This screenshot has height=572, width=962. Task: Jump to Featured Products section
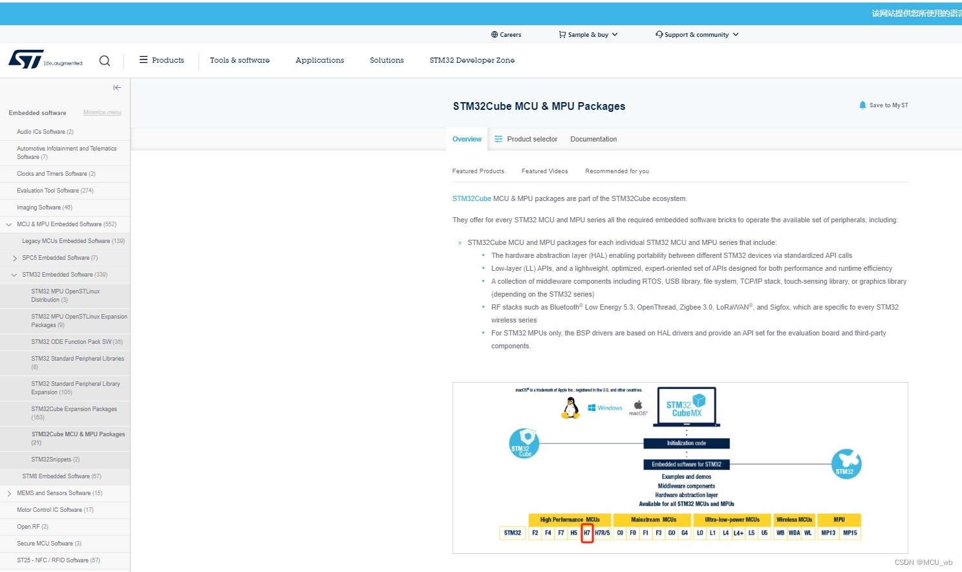click(478, 171)
